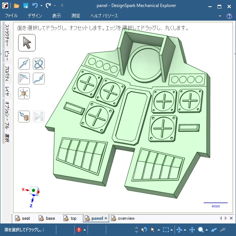Expand the zoom options in status bar
This screenshot has height=236, width=236.
click(207, 230)
